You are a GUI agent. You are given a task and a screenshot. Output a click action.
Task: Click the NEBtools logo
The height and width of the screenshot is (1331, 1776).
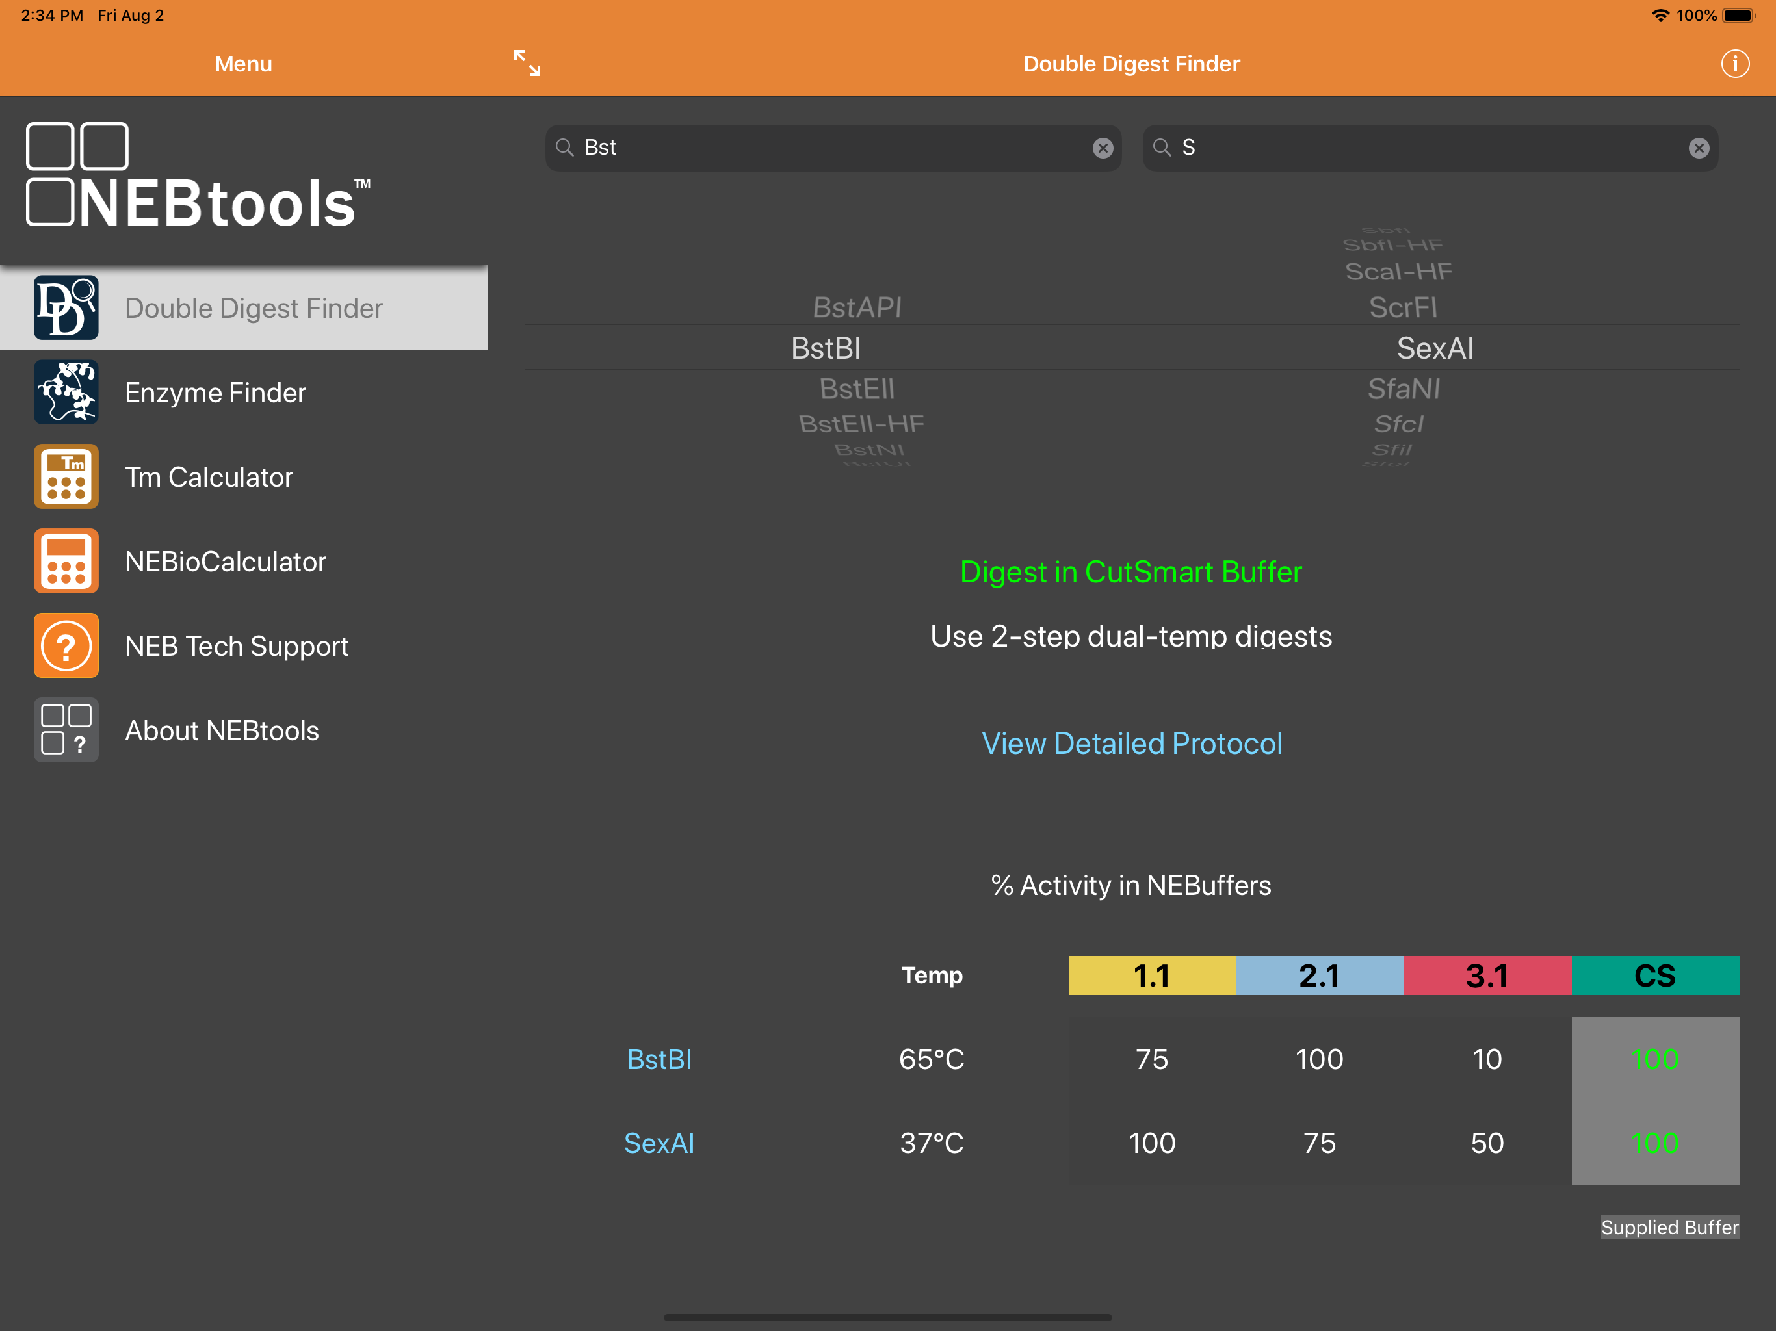(x=198, y=175)
